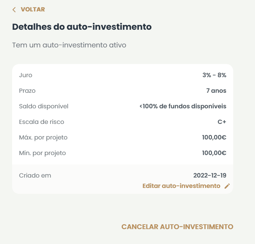Click the Máx. por projeto 100,00€ amount
Image resolution: width=255 pixels, height=244 pixels.
214,137
